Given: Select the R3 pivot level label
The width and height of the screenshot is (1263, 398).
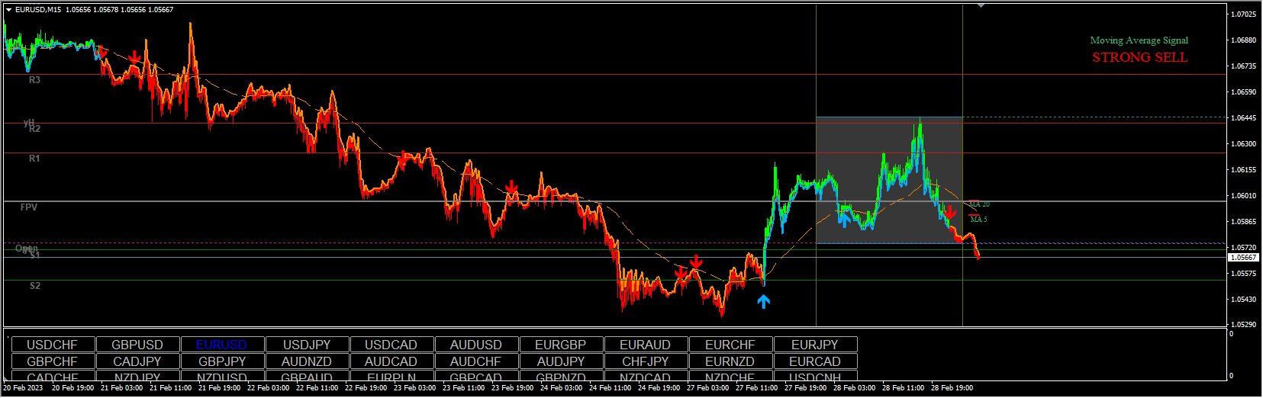Looking at the screenshot, I should (x=34, y=80).
